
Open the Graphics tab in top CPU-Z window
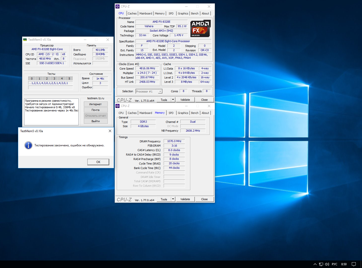point(183,13)
